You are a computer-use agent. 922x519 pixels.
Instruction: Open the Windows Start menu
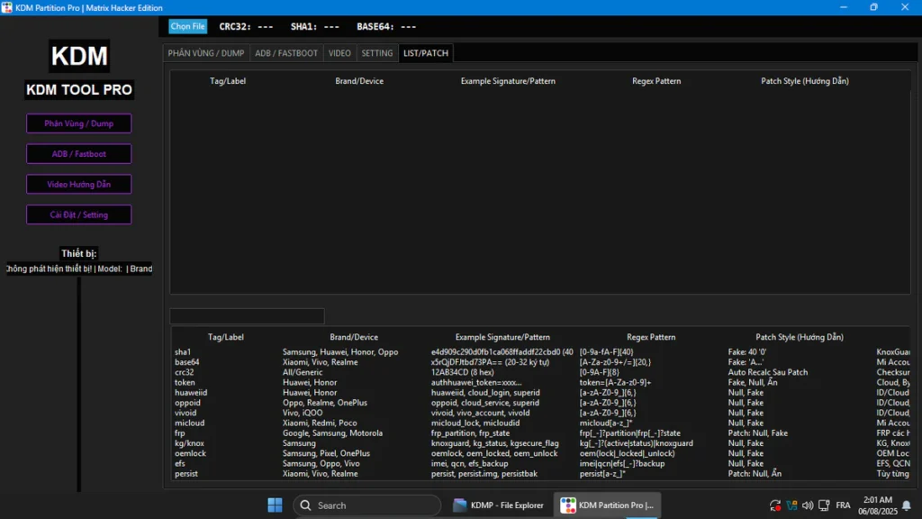[276, 505]
